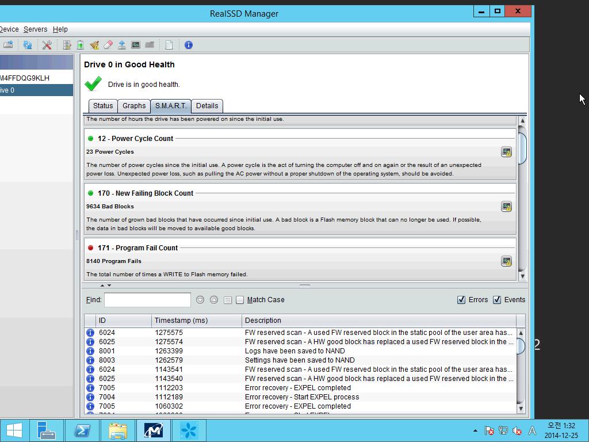Open Server Manager from the taskbar
The width and height of the screenshot is (589, 442).
(x=47, y=430)
